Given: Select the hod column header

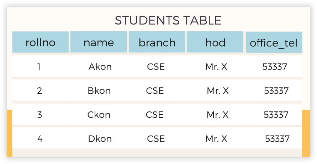Looking at the screenshot, I should pos(215,43).
